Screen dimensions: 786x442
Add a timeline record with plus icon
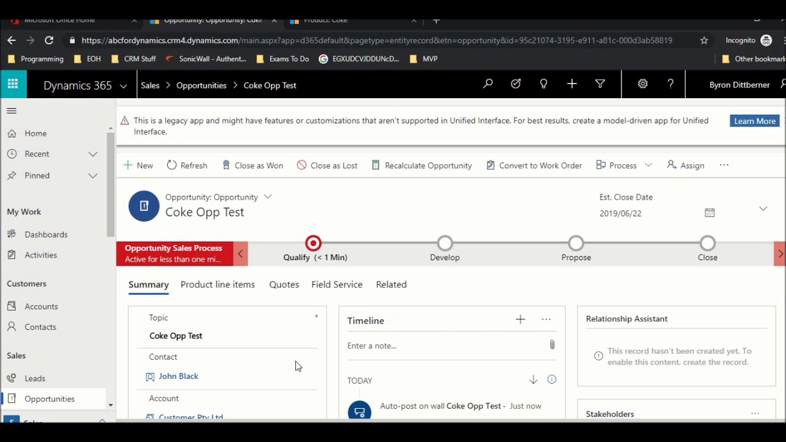click(x=520, y=319)
